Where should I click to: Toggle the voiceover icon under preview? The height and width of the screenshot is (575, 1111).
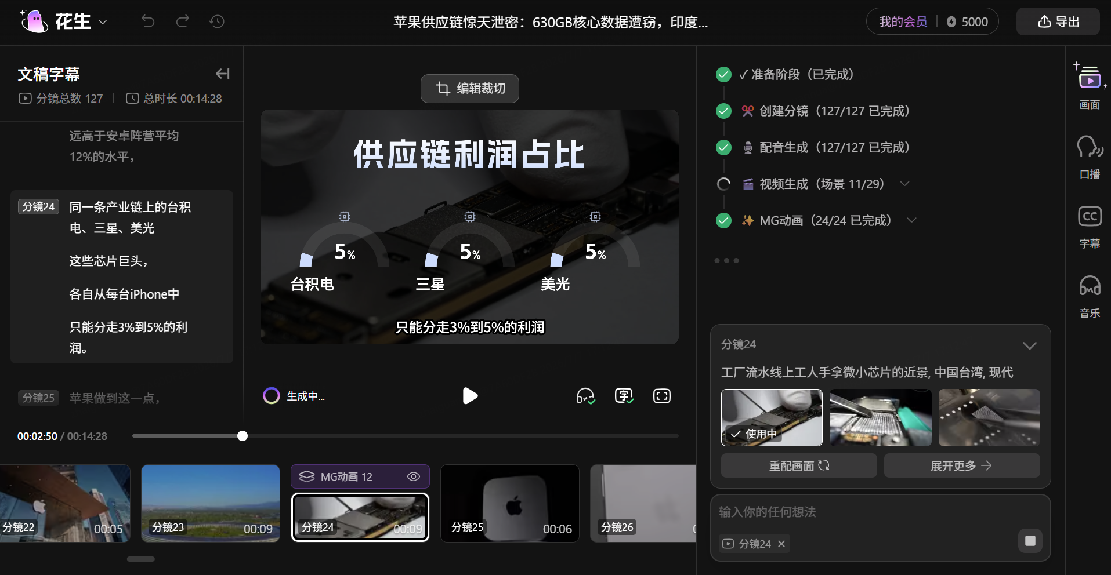click(585, 396)
